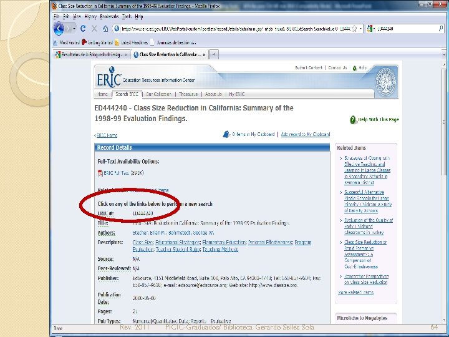Click author Stecher, Brian M. link
This screenshot has width=449, height=337.
coord(149,233)
